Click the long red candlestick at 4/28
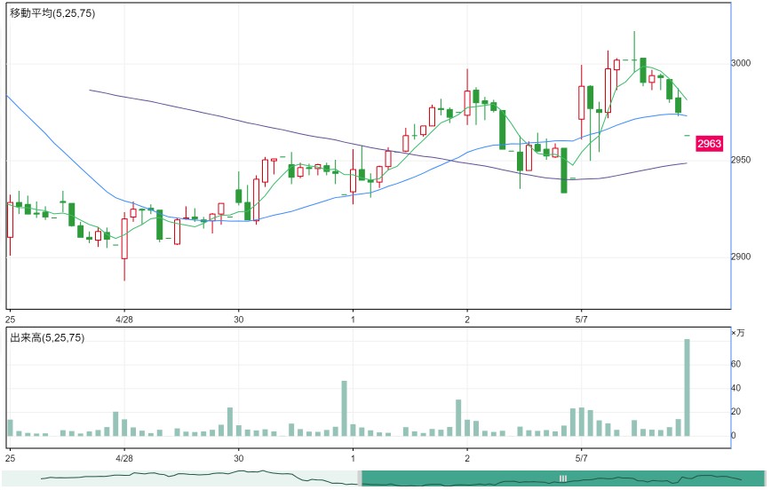The height and width of the screenshot is (490, 771). pos(124,239)
